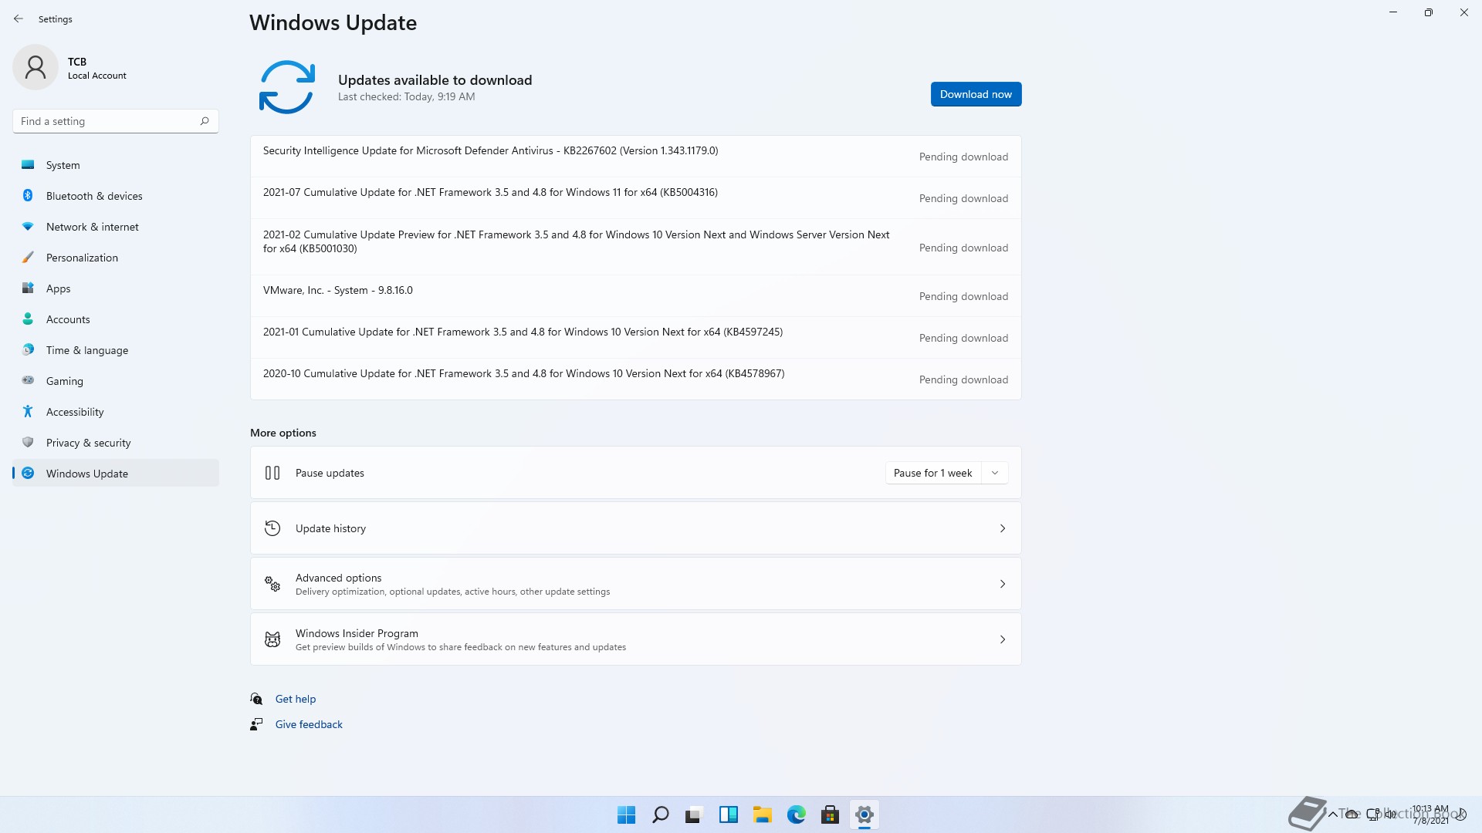Click the Time & language clock icon

pyautogui.click(x=28, y=350)
